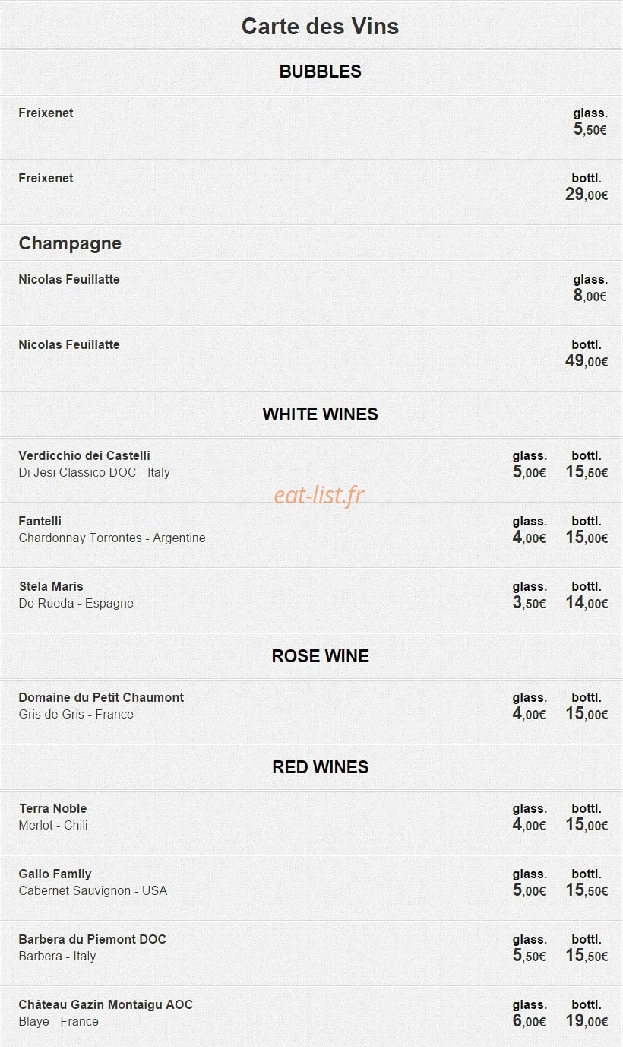The width and height of the screenshot is (623, 1047).
Task: Click Nicolas Feuillatte bottle price 49,00€
Action: tap(587, 361)
